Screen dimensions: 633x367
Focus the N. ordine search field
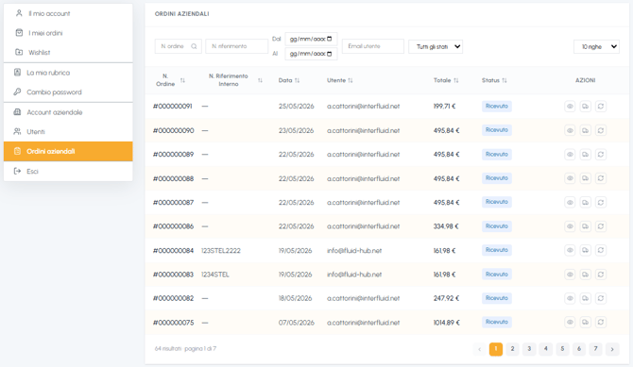178,46
